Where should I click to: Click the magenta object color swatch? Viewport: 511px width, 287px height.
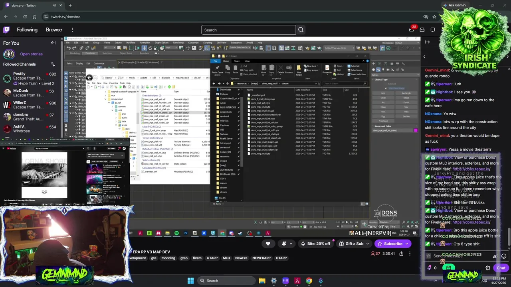pos(416,130)
